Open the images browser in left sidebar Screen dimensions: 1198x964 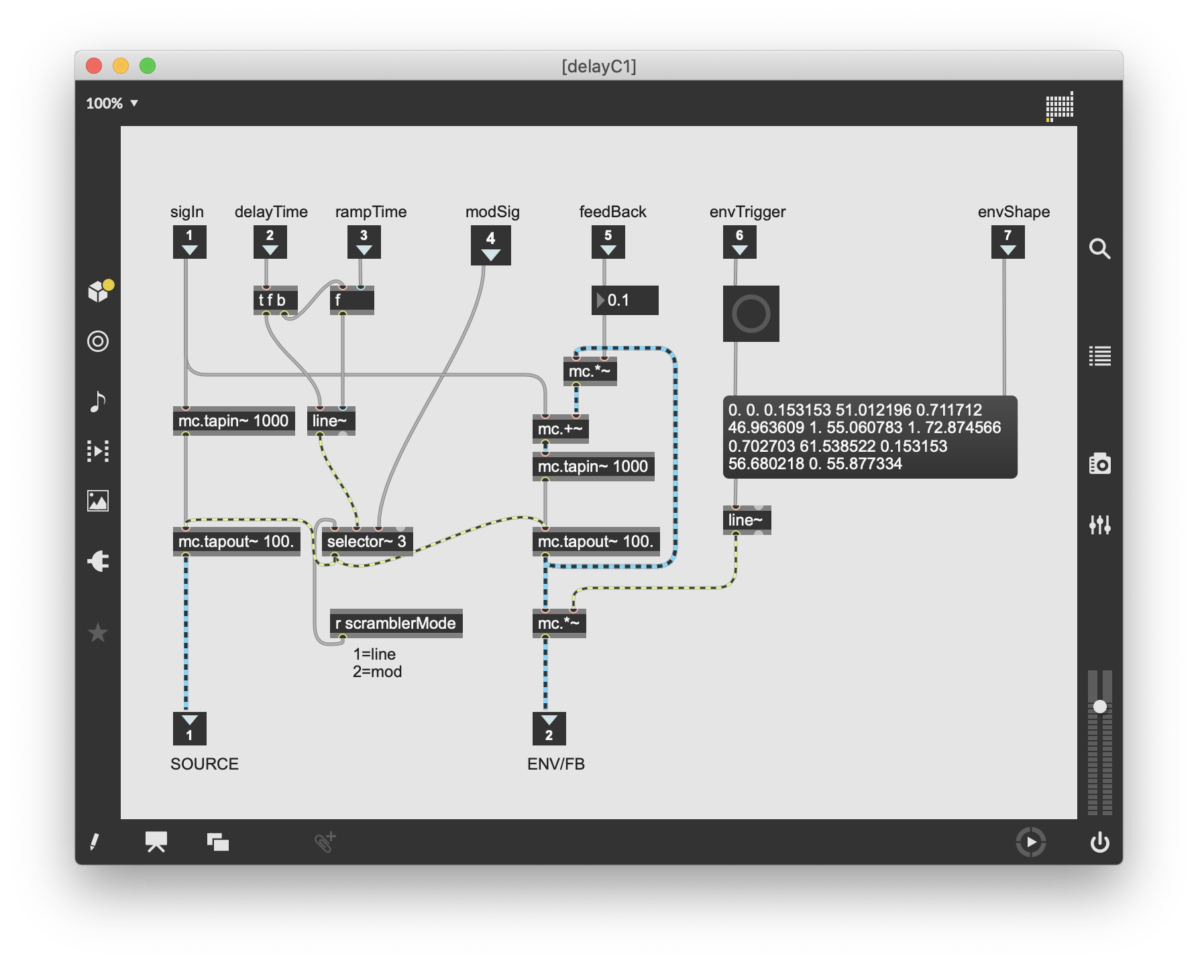click(x=98, y=501)
